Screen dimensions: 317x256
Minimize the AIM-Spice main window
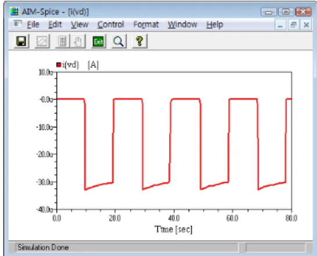click(268, 12)
